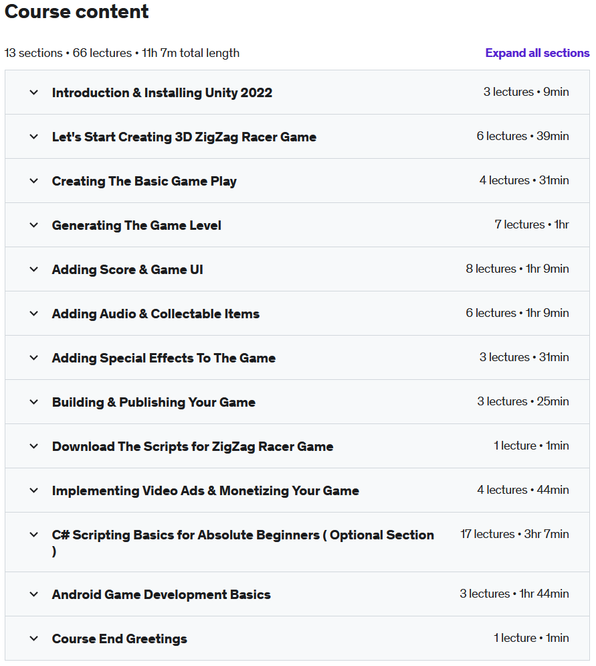Click Android Game Development Basics title text
596x666 pixels.
pos(161,594)
